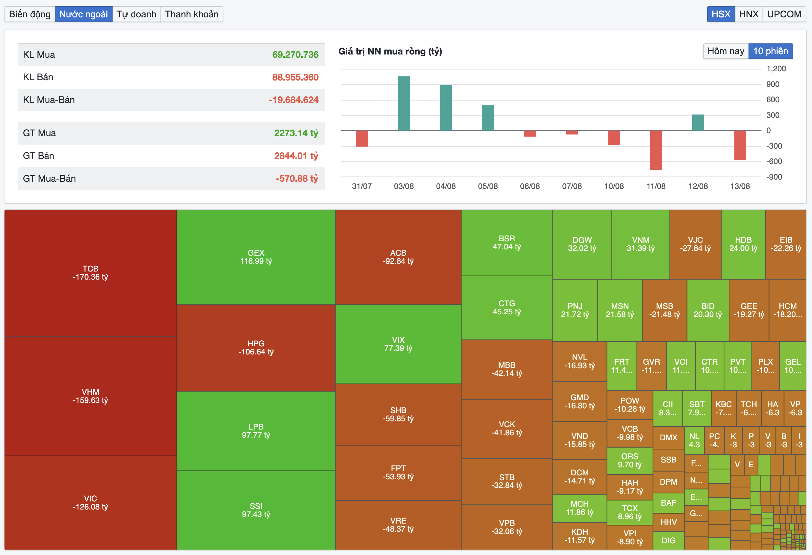Click the HCM treemap tile
Screen dimensions: 812x555
tap(788, 310)
